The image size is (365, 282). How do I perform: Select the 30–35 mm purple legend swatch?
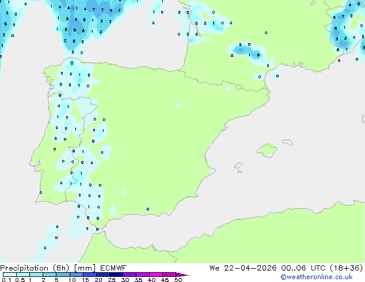coord(130,275)
